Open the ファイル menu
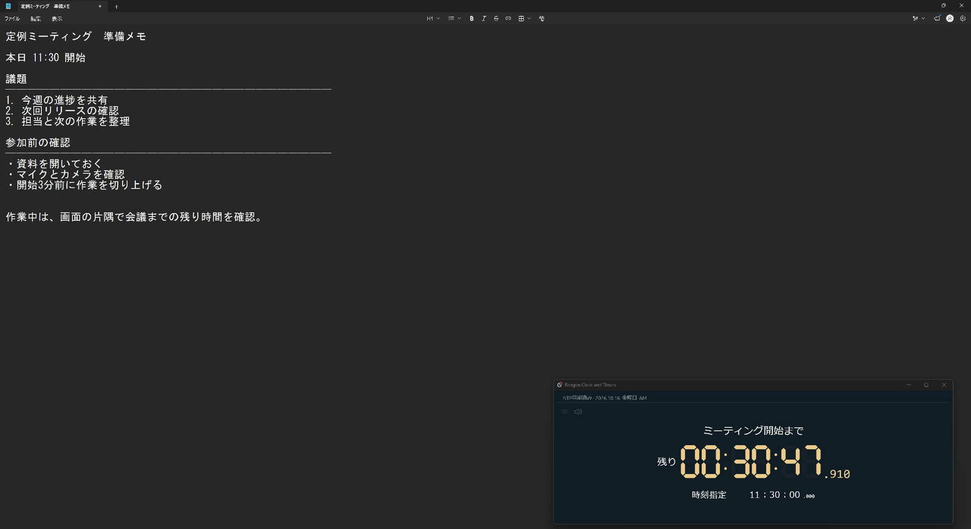 [x=12, y=19]
